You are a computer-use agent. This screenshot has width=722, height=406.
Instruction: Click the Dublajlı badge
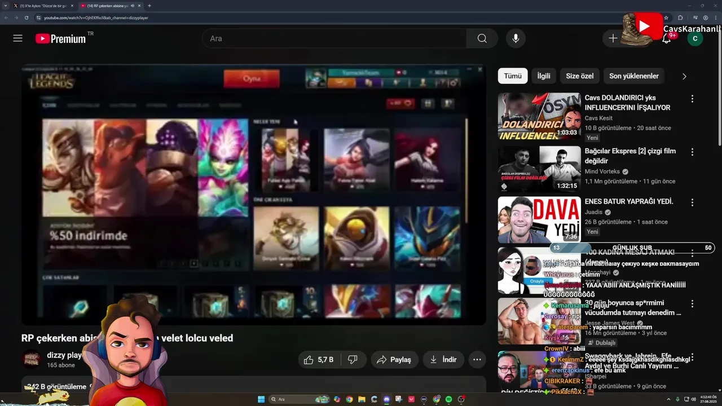point(602,343)
